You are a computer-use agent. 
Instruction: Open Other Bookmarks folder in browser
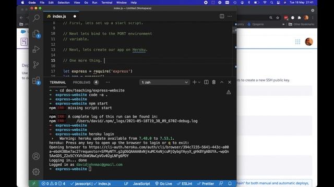(302, 24)
